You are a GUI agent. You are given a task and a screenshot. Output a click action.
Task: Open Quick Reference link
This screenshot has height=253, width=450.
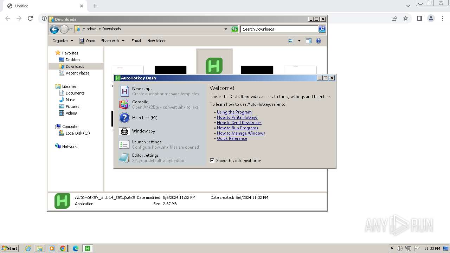(232, 138)
